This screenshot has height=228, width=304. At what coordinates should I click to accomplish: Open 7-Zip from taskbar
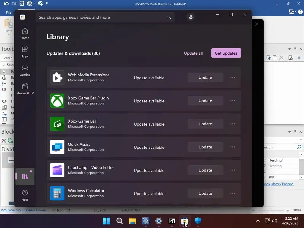coord(172,221)
